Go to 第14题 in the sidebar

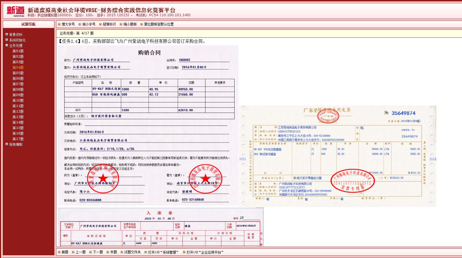click(18, 122)
